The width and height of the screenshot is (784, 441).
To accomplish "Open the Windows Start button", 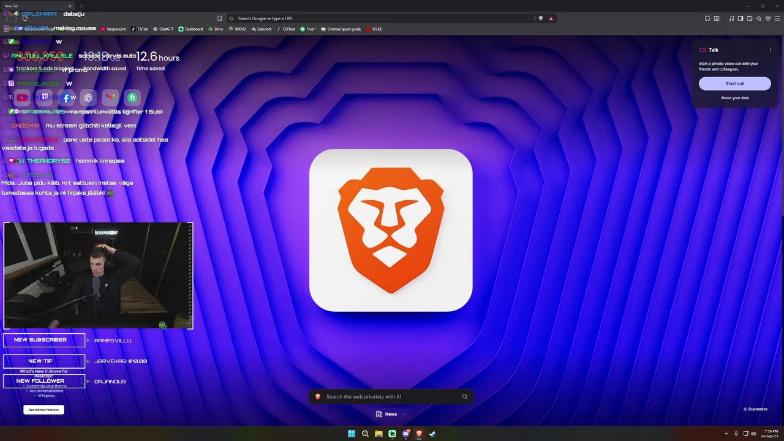I will click(x=352, y=434).
